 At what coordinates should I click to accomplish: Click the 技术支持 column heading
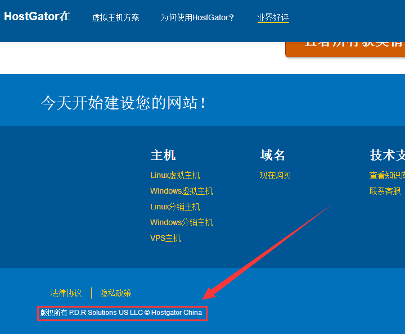[387, 155]
